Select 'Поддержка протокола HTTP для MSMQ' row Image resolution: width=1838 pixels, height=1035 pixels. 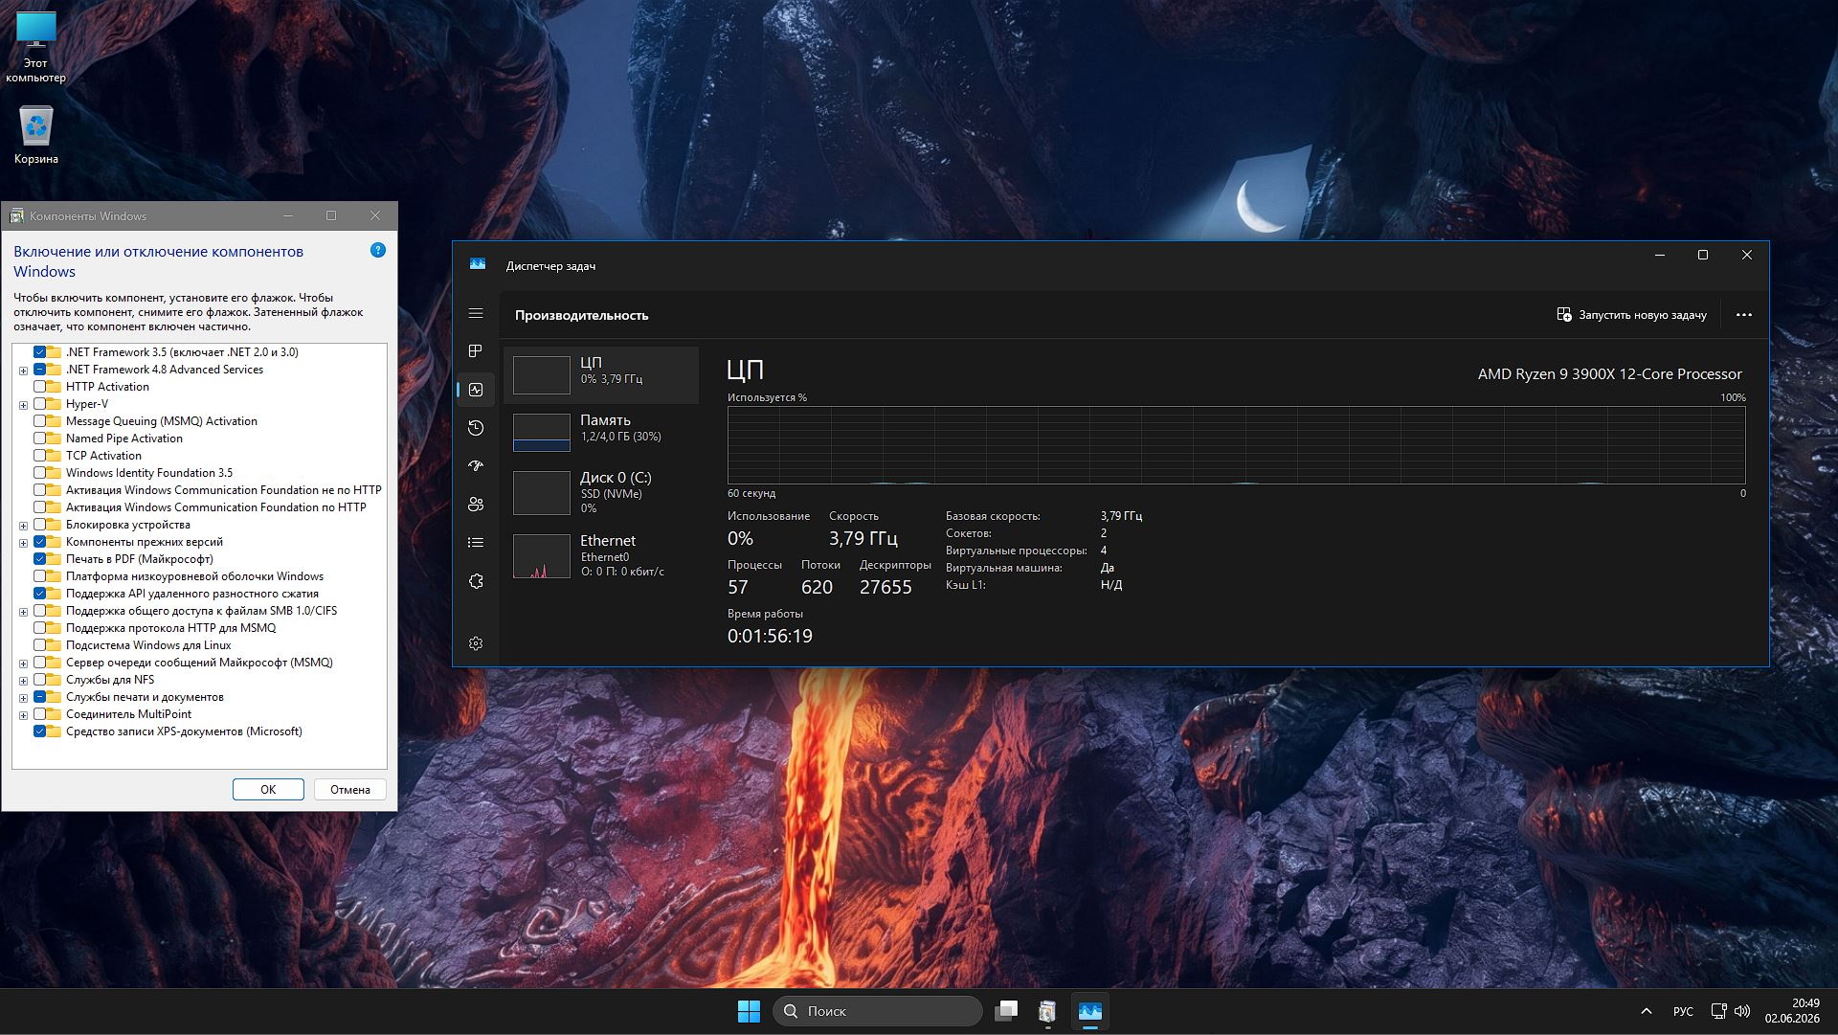pyautogui.click(x=171, y=628)
